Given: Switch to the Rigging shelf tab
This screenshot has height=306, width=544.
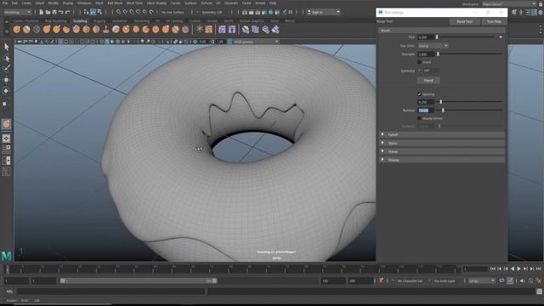Looking at the screenshot, I should tap(99, 20).
